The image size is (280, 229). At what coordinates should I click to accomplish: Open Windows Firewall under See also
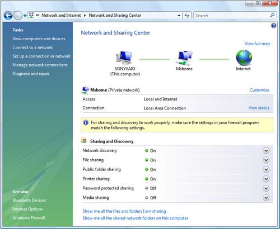tap(29, 218)
